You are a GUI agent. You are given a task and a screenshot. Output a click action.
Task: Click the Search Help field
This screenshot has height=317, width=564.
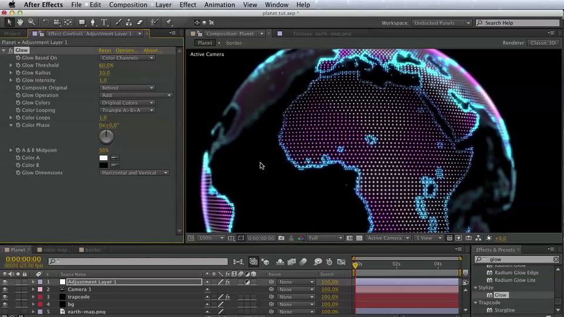click(x=518, y=23)
